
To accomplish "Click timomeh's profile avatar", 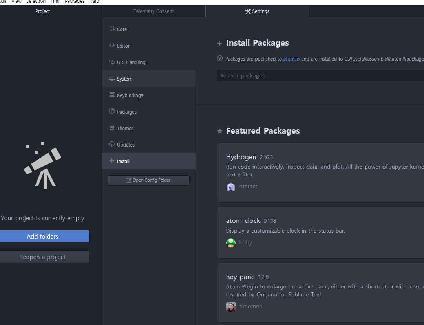I will [x=231, y=307].
